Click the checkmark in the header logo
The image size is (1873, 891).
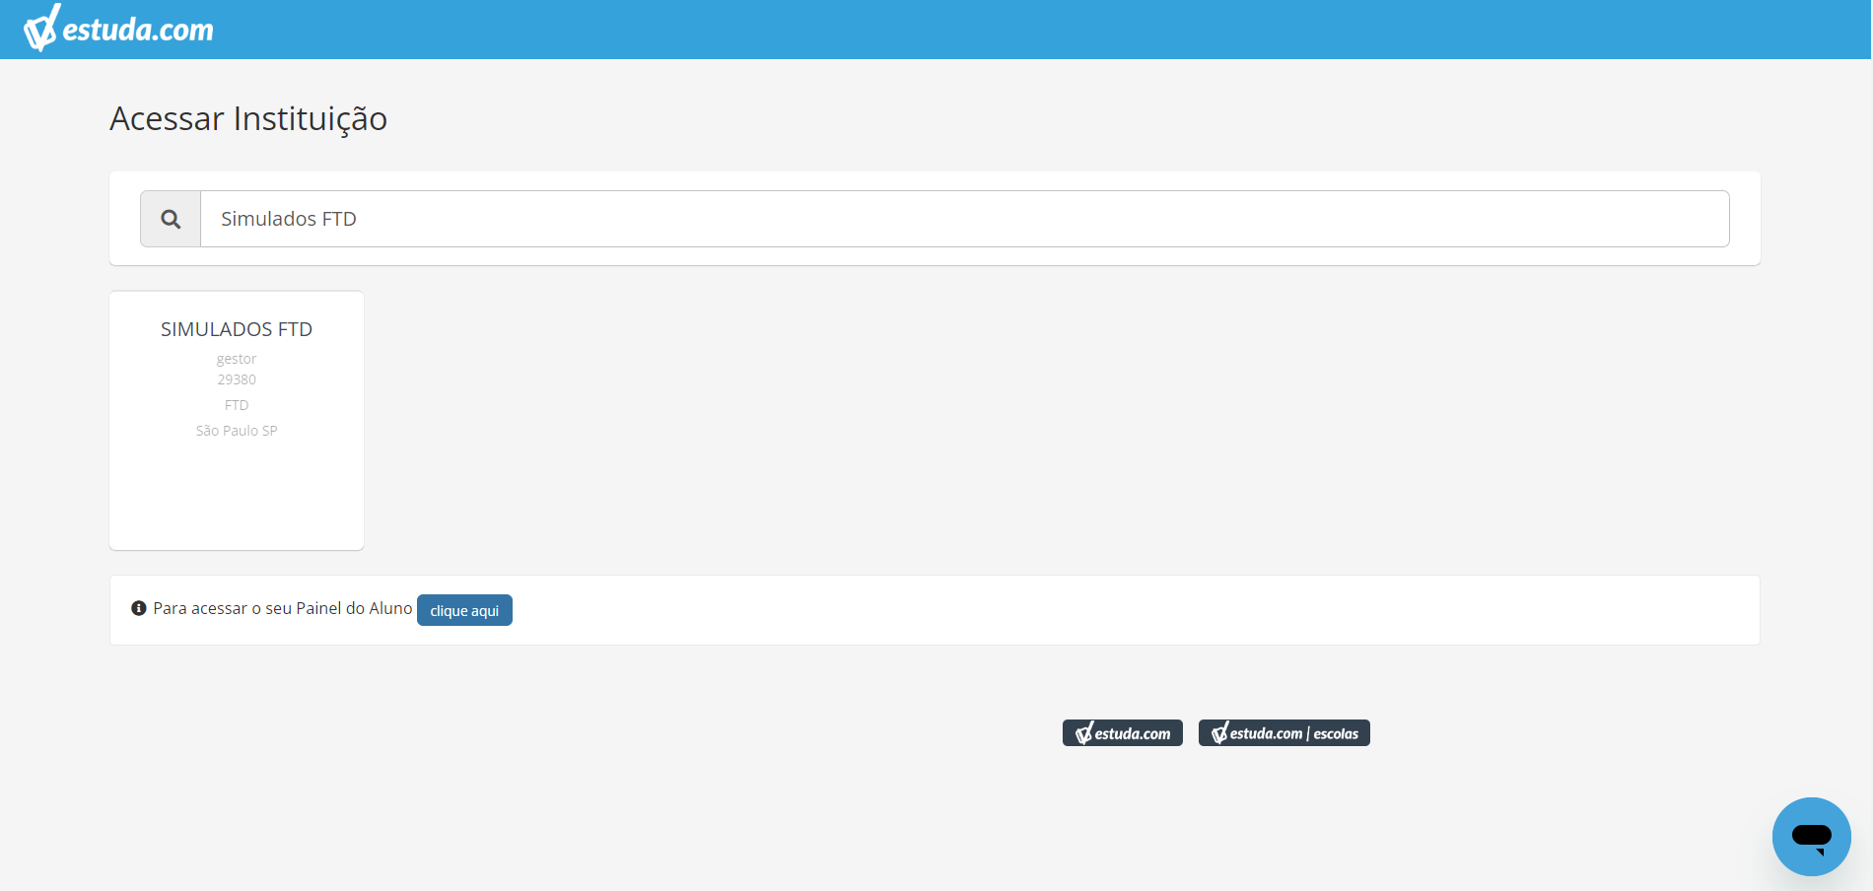point(41,29)
